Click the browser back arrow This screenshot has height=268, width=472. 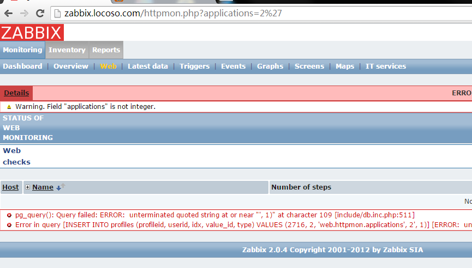coord(8,13)
